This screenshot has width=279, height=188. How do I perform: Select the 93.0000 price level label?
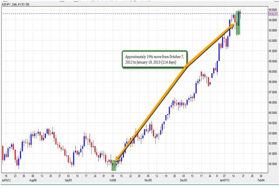[x=273, y=31]
